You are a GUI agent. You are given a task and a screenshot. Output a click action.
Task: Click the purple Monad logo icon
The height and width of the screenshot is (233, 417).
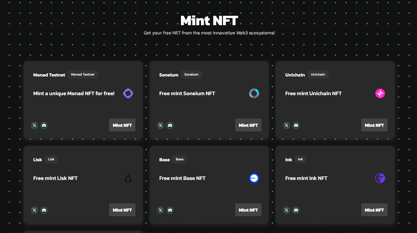[128, 93]
